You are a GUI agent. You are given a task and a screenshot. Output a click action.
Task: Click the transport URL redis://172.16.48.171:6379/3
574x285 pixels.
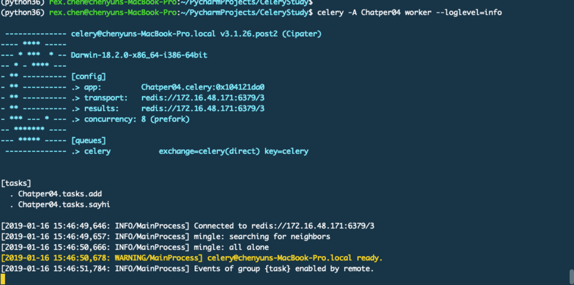click(203, 98)
